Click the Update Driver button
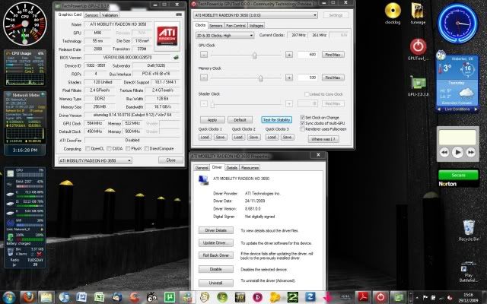The image size is (487, 304). [216, 243]
